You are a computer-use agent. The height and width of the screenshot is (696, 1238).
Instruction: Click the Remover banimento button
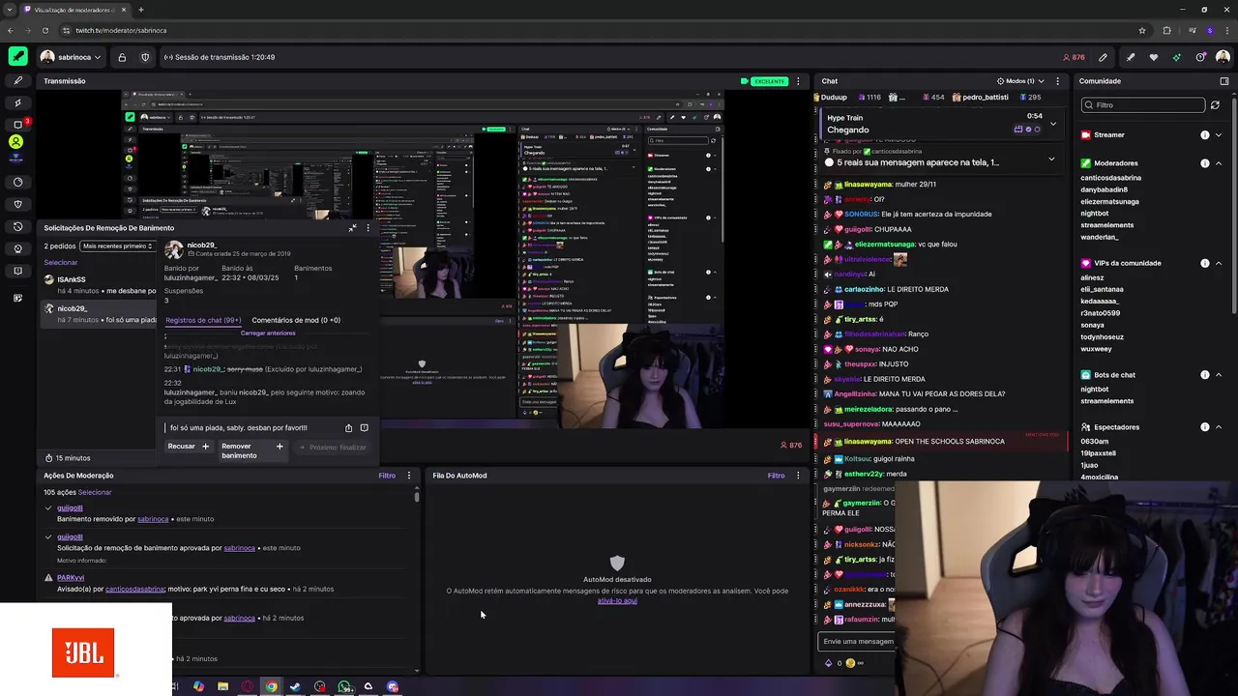coord(251,450)
